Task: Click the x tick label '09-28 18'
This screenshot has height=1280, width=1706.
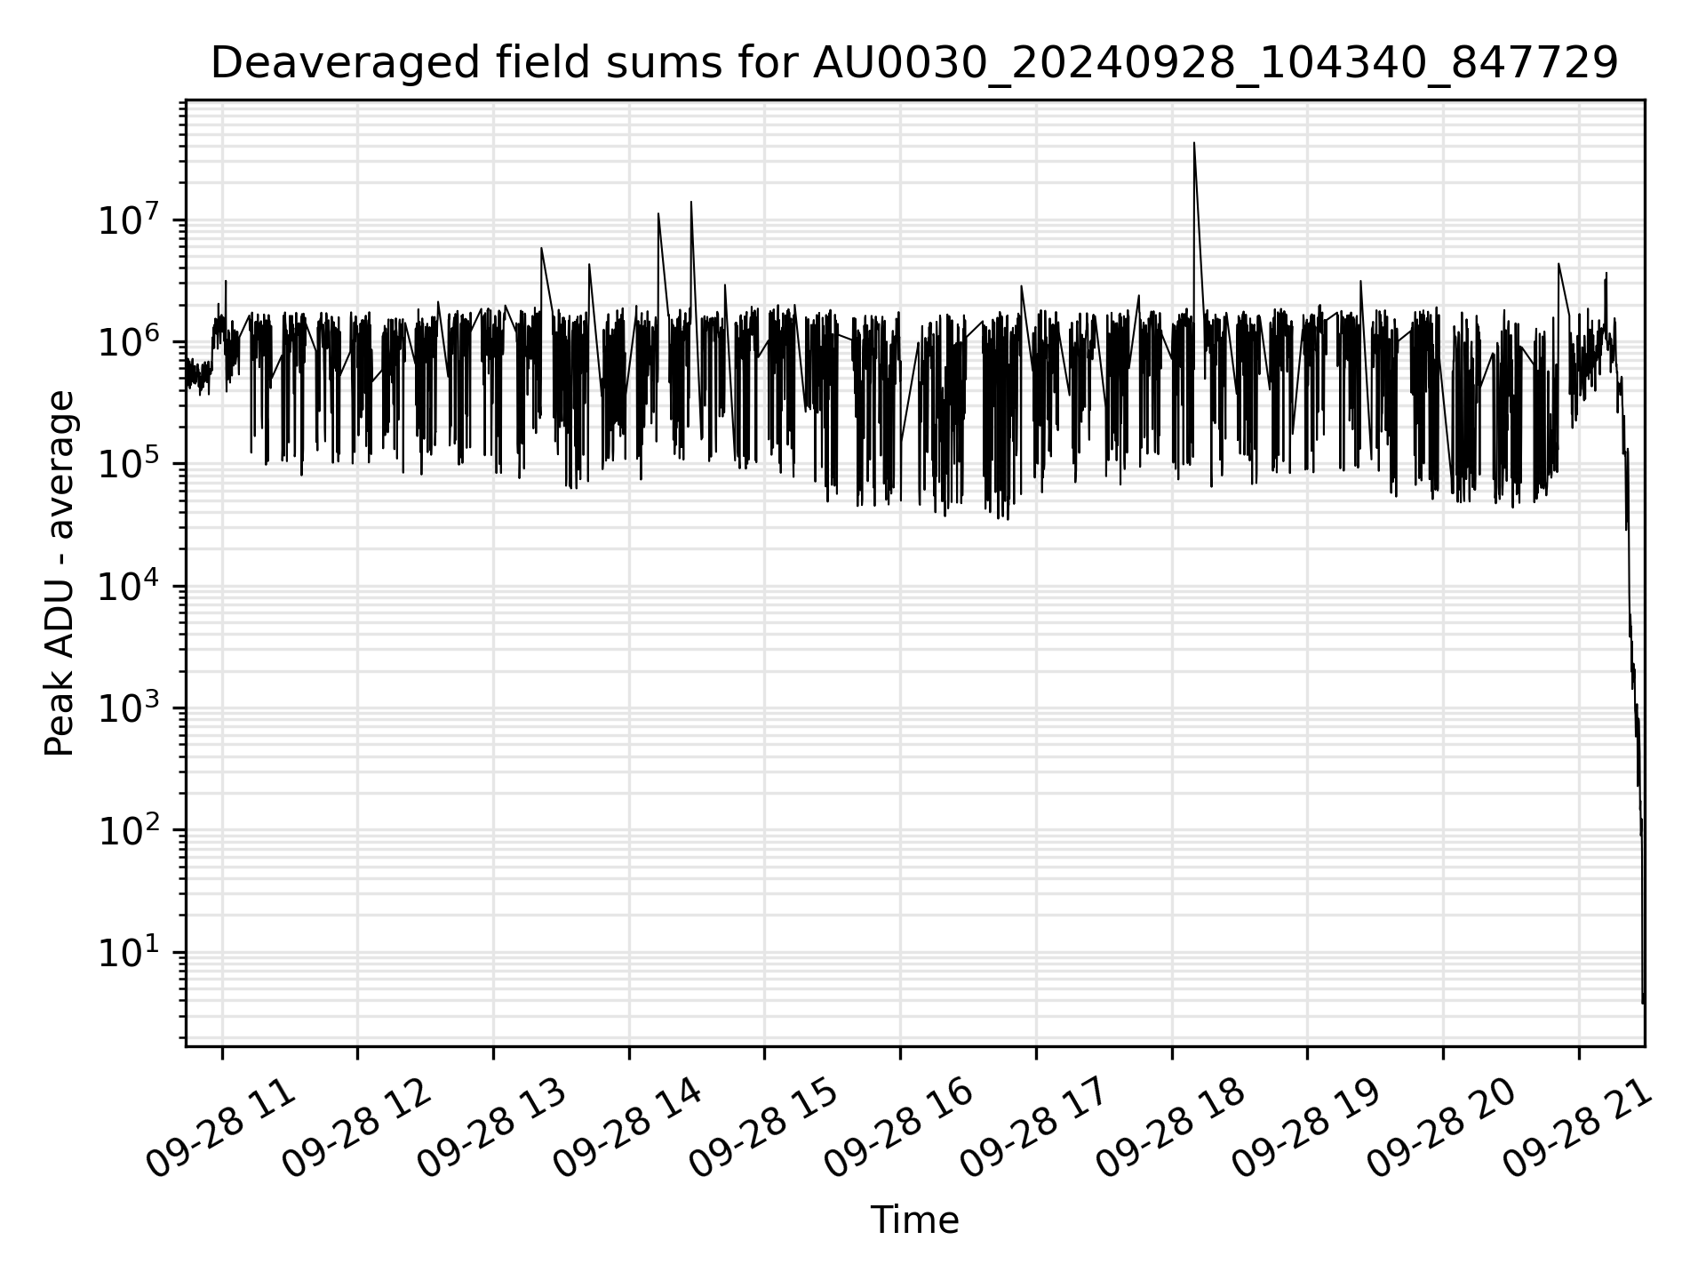Action: click(1171, 1130)
